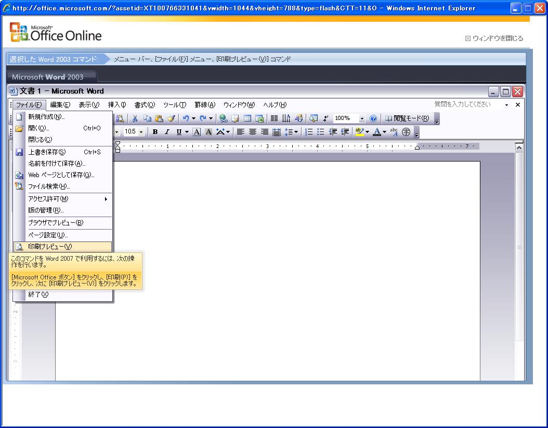This screenshot has height=428, width=548.
Task: Choose 名前を付けて保存(A) in File menu
Action: point(63,164)
